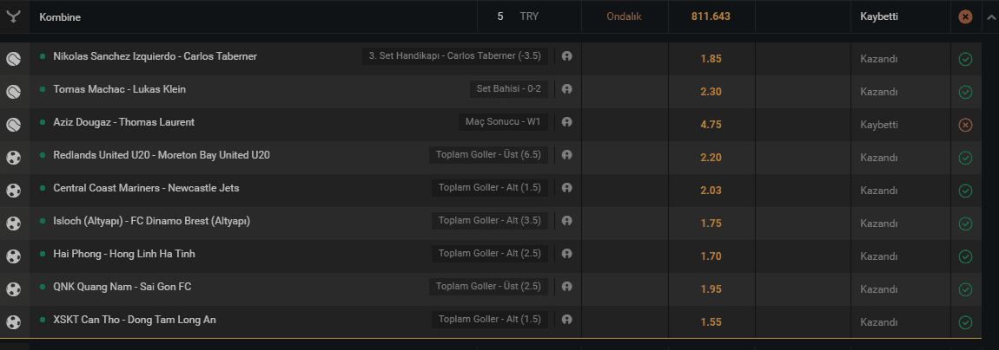This screenshot has width=999, height=350.
Task: Click soccer icon for Hai Phong match
Action: click(x=13, y=256)
